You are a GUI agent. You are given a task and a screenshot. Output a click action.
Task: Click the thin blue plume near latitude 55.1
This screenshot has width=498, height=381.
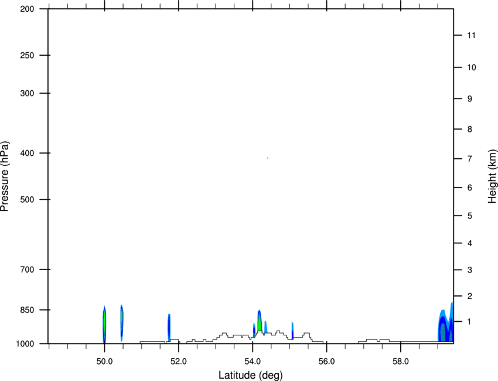(x=292, y=331)
